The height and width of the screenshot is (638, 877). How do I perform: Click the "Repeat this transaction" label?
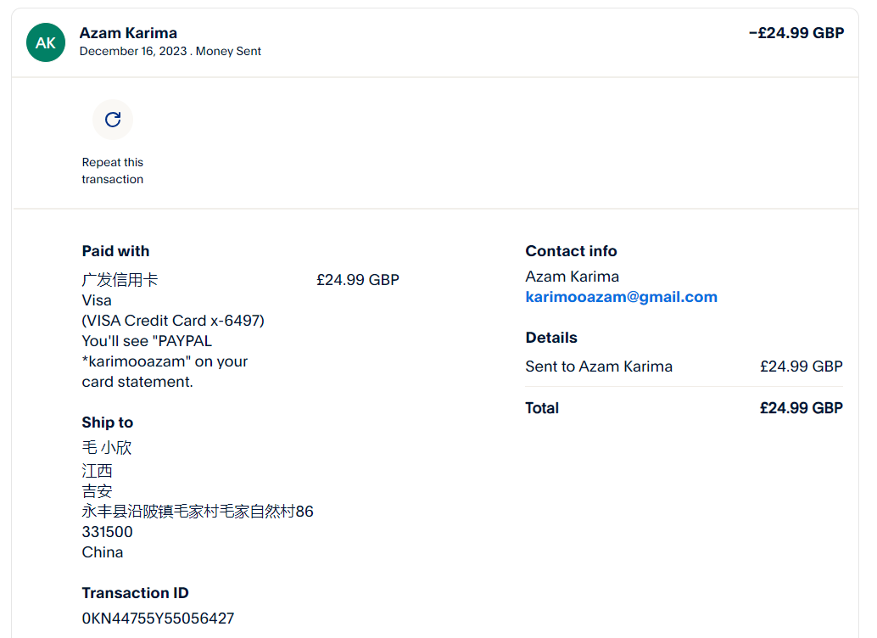click(x=113, y=171)
